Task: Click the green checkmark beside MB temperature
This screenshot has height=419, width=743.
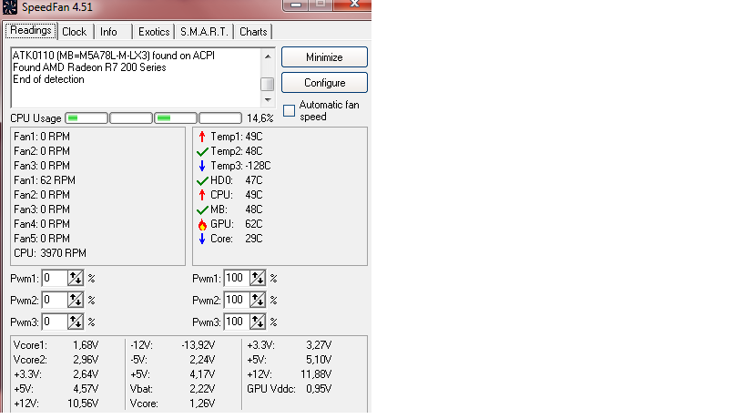Action: (x=202, y=209)
